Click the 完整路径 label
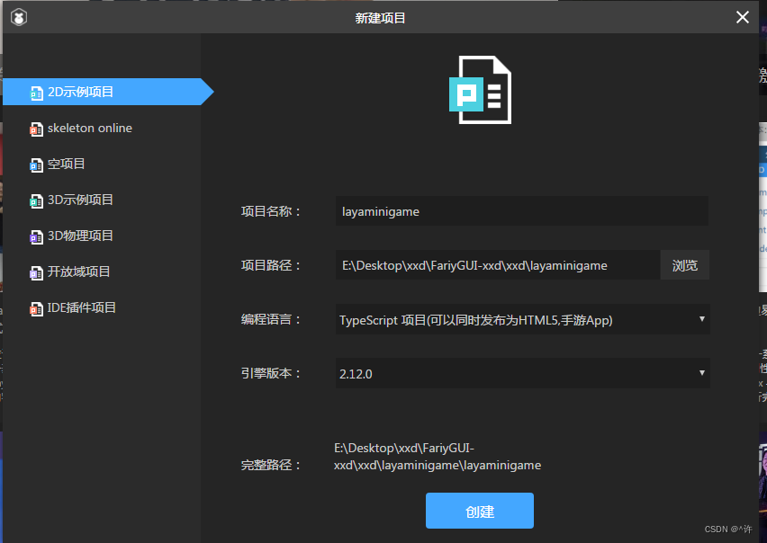Viewport: 767px width, 543px height. coord(270,465)
